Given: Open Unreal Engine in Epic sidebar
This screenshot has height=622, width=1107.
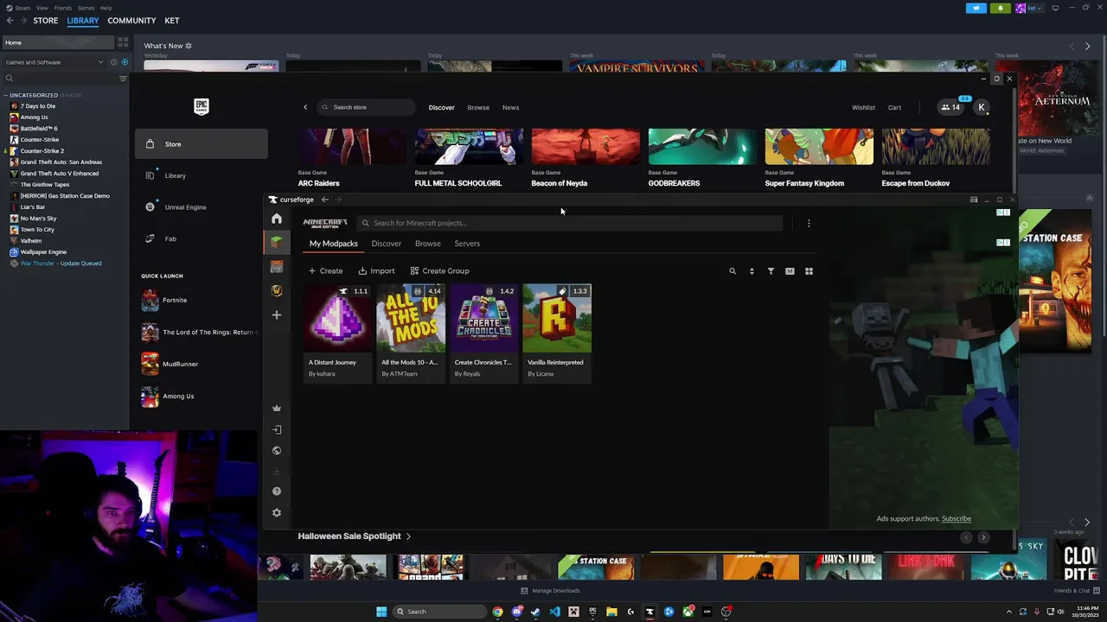Looking at the screenshot, I should coord(202,207).
